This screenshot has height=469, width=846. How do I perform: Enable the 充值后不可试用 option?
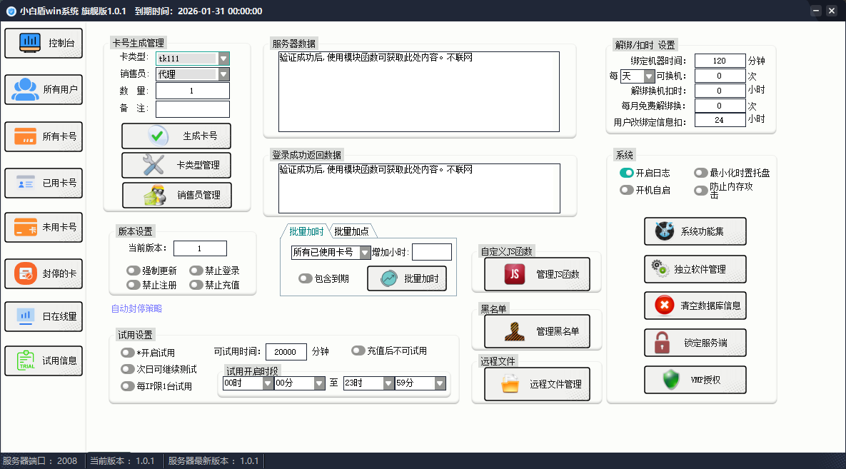[x=357, y=349]
